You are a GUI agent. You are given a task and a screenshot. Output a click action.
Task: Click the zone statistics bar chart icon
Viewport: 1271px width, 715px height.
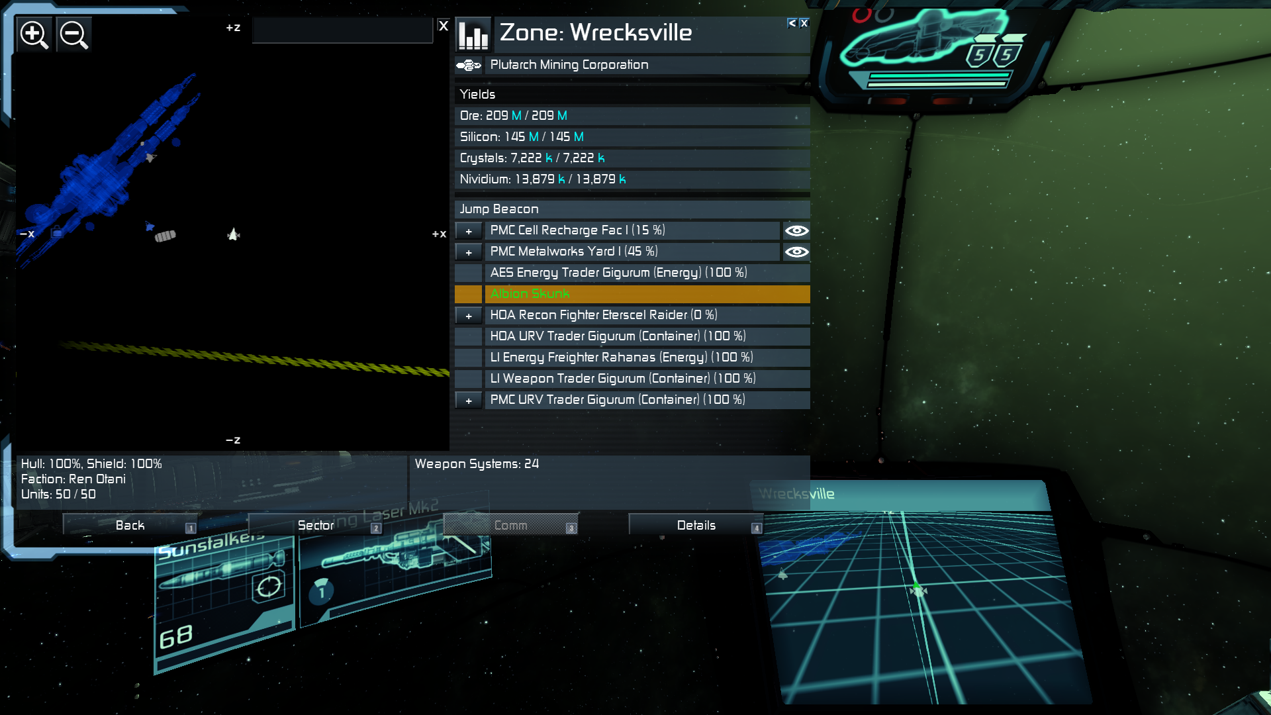point(473,34)
